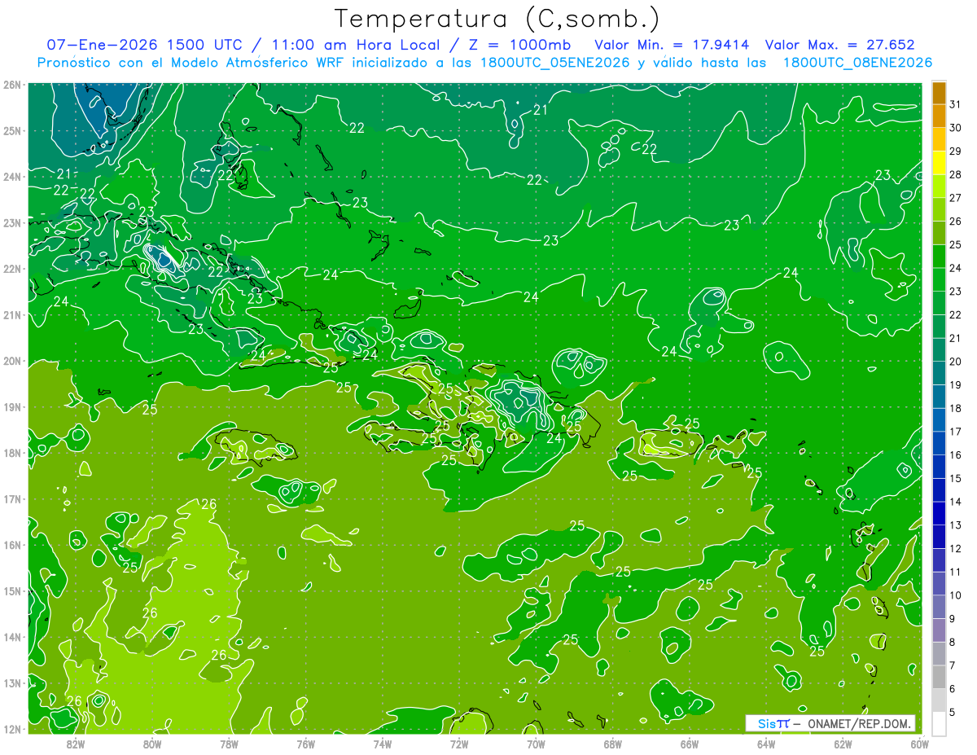Click the 64W longitude axis label

(766, 744)
